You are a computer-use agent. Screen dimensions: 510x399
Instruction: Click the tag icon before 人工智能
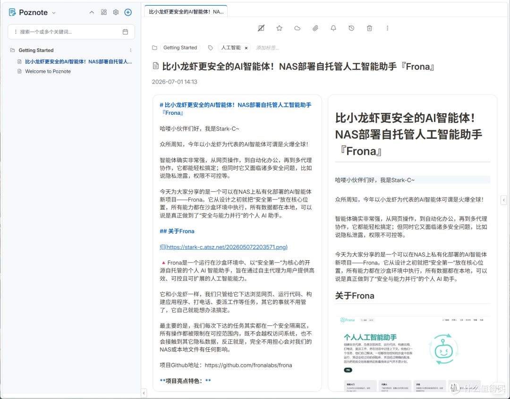(x=211, y=48)
